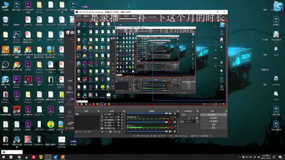Move selected source down in 来源 panel
This screenshot has width=285, height=160.
[119, 132]
